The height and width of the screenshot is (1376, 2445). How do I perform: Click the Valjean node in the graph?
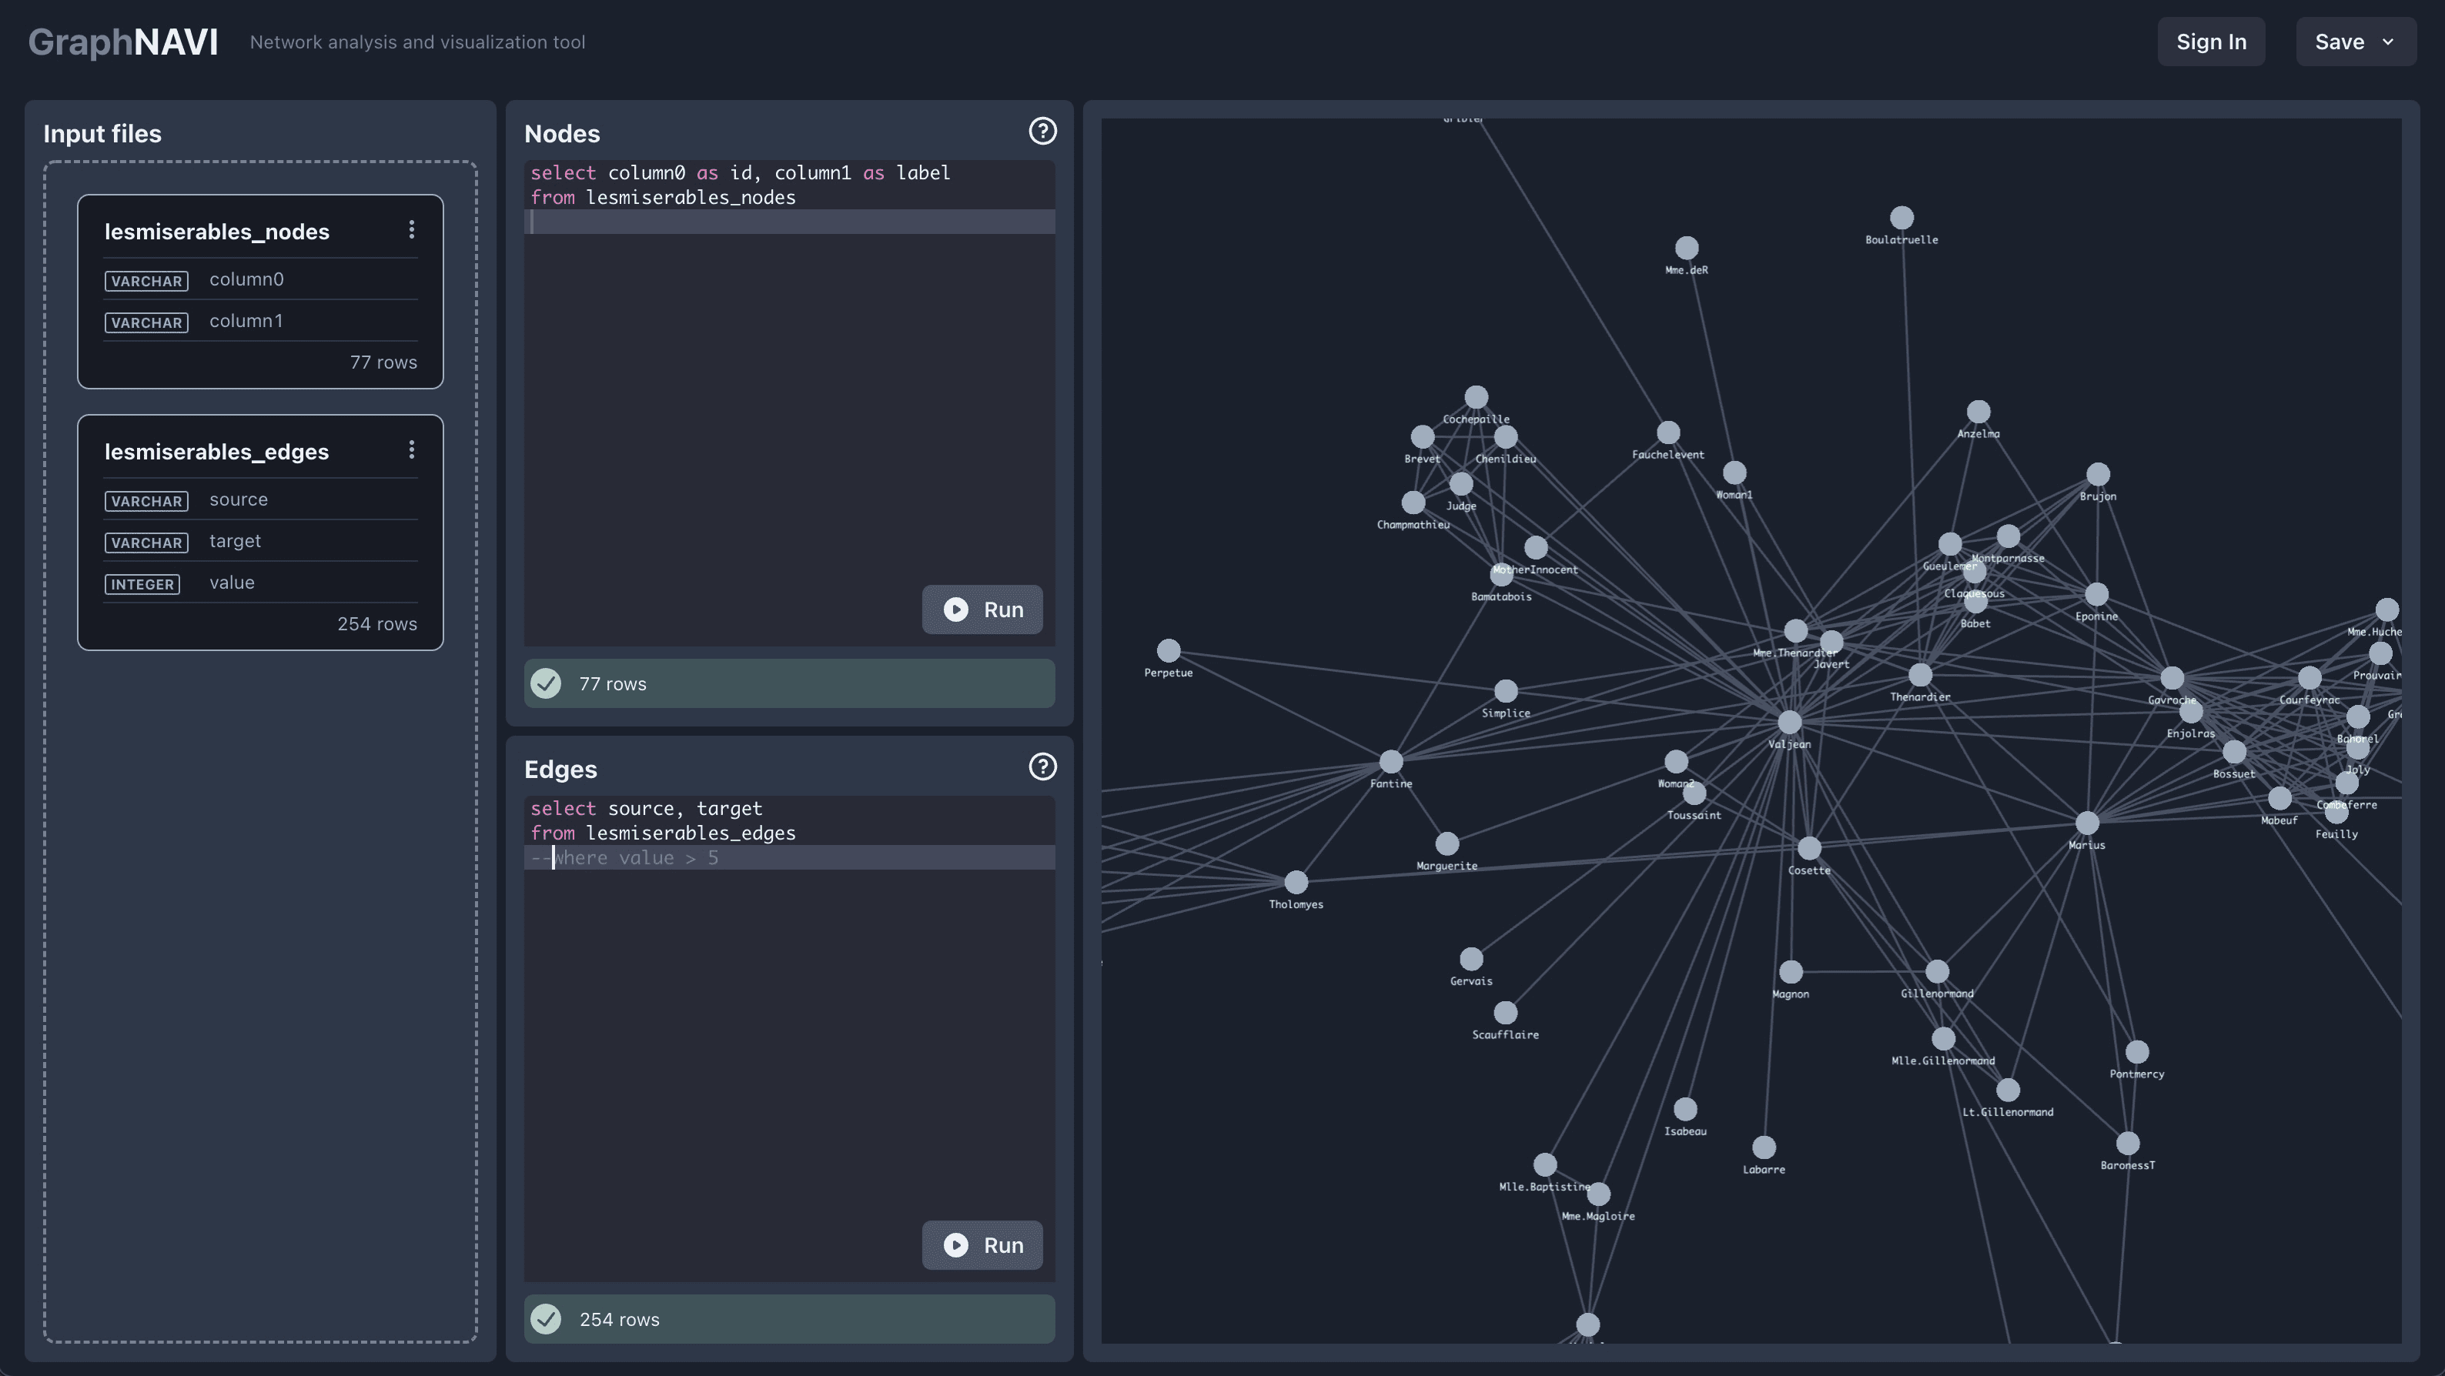click(x=1789, y=722)
